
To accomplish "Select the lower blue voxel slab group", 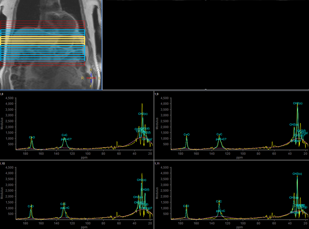I will point(43,53).
